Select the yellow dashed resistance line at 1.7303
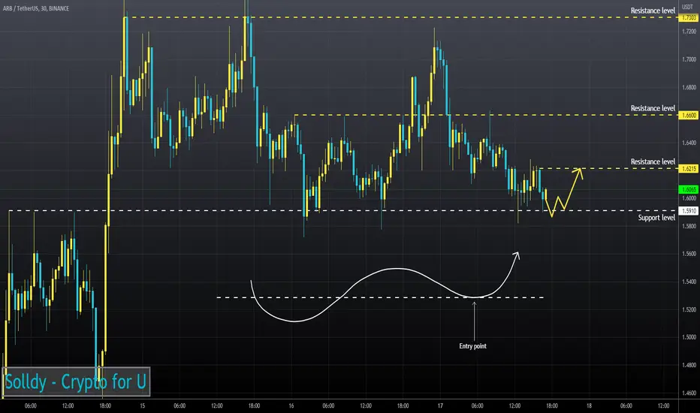Viewport: 700px width, 413px height. (402, 17)
